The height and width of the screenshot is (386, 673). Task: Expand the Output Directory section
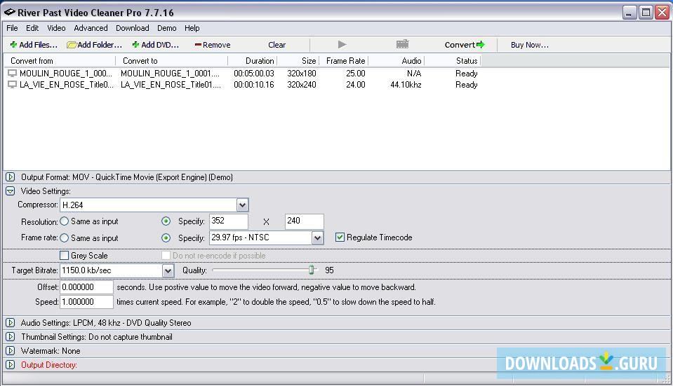pos(11,365)
